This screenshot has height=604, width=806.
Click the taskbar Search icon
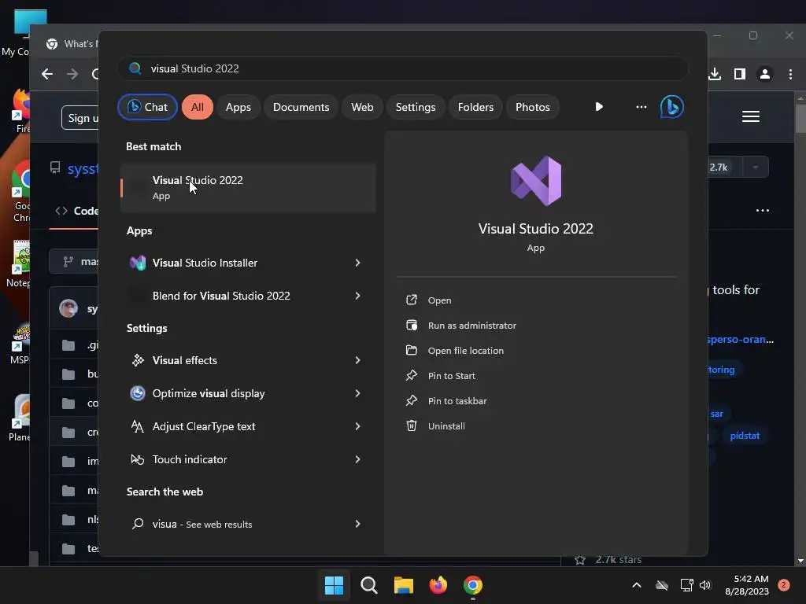click(368, 585)
